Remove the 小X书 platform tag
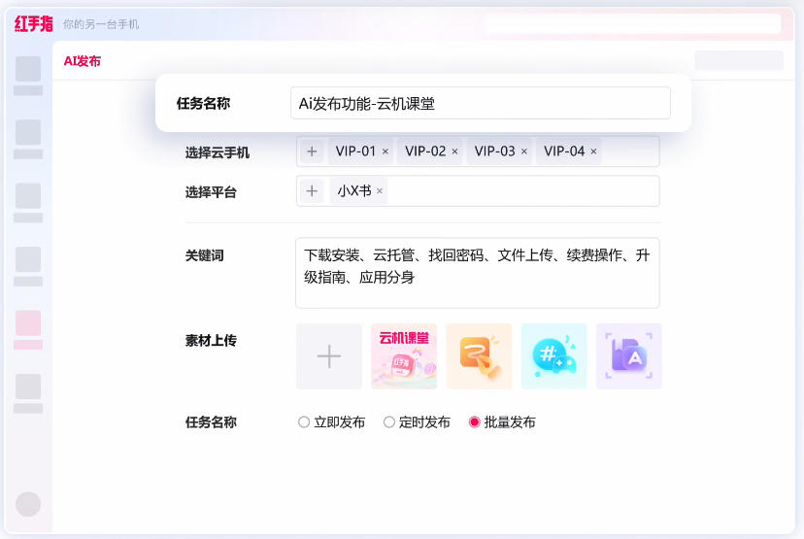804x539 pixels. tap(380, 191)
